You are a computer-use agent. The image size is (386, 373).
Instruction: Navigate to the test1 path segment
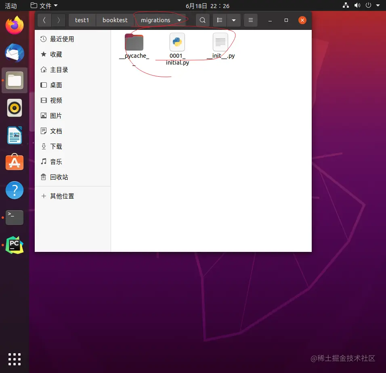pyautogui.click(x=82, y=20)
